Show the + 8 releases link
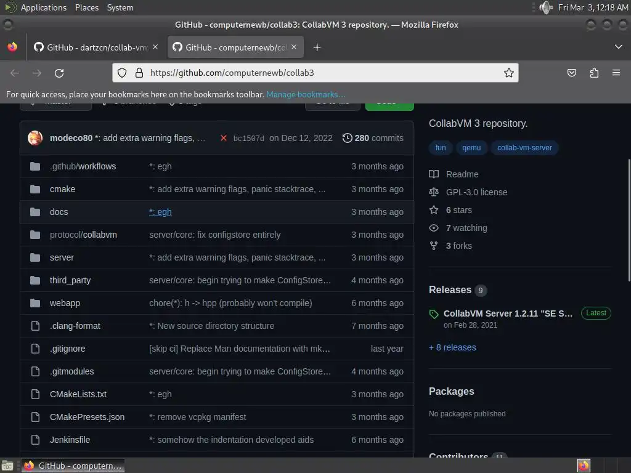This screenshot has height=473, width=631. coord(452,347)
